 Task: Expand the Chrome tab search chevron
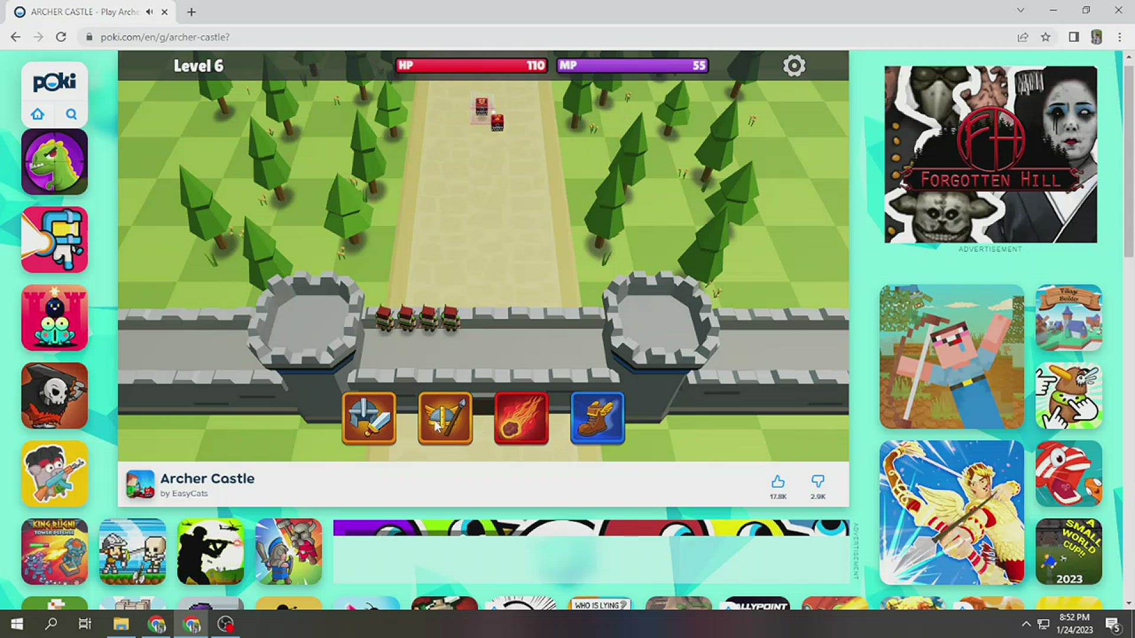click(x=1020, y=11)
